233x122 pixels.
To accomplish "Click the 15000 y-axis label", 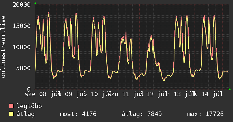I will pos(22,26).
